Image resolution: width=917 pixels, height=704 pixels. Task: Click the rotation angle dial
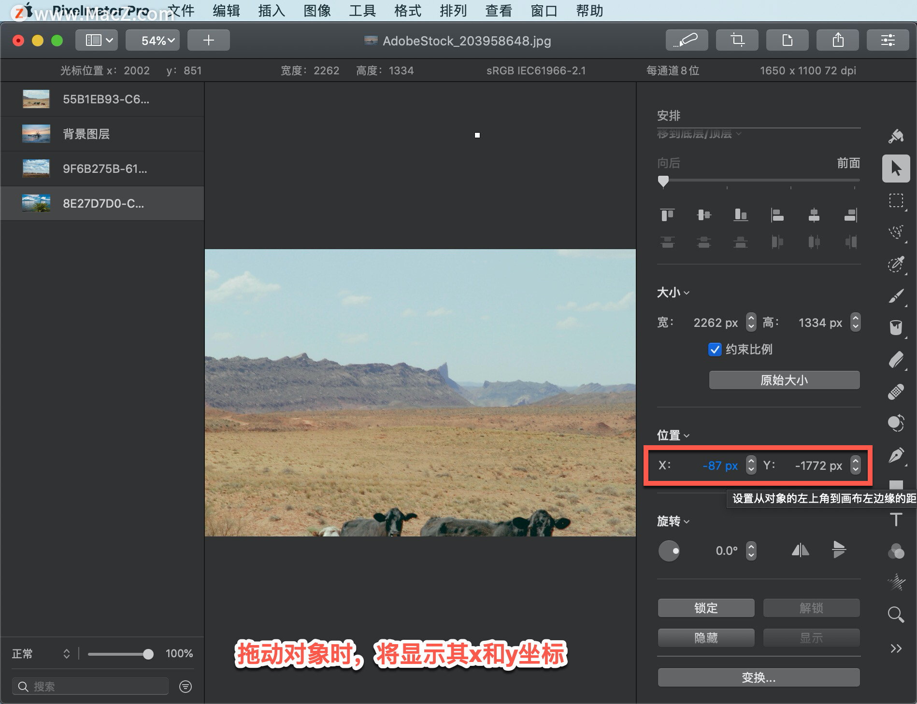[669, 550]
